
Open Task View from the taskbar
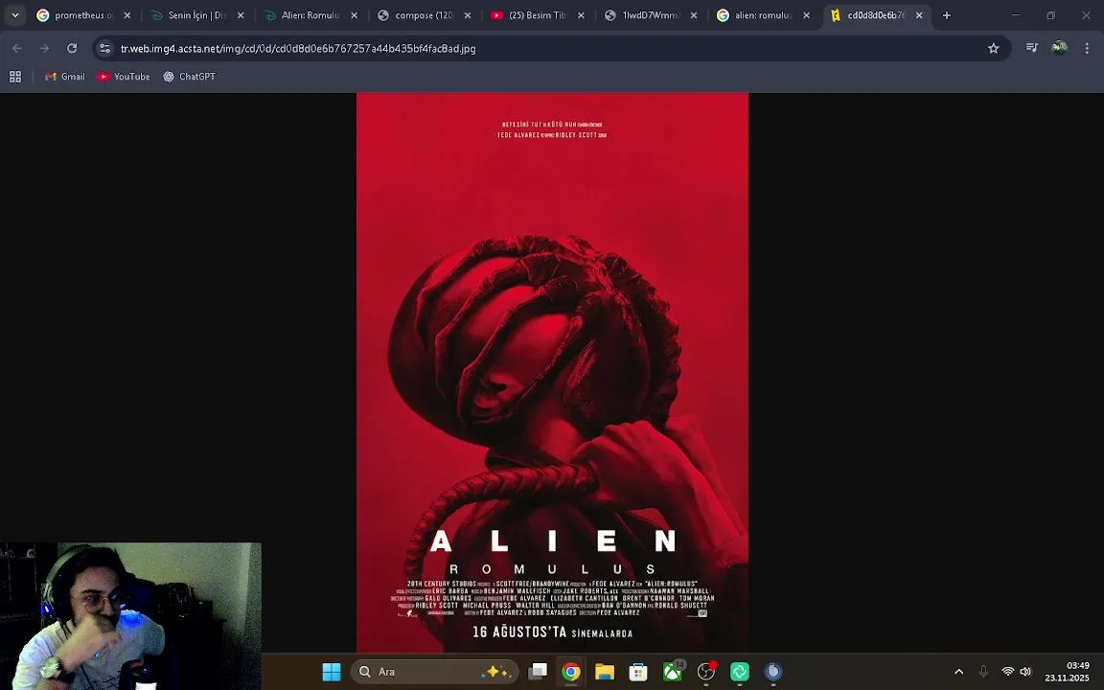538,672
